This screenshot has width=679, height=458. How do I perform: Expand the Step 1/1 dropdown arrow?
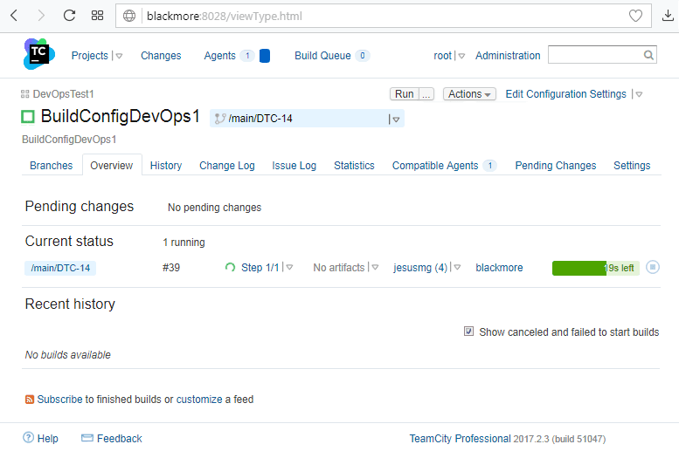point(289,267)
